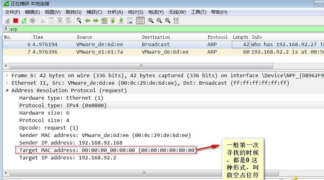This screenshot has height=180, width=324.
Task: Sort by the Protocol column header
Action: click(x=219, y=37)
